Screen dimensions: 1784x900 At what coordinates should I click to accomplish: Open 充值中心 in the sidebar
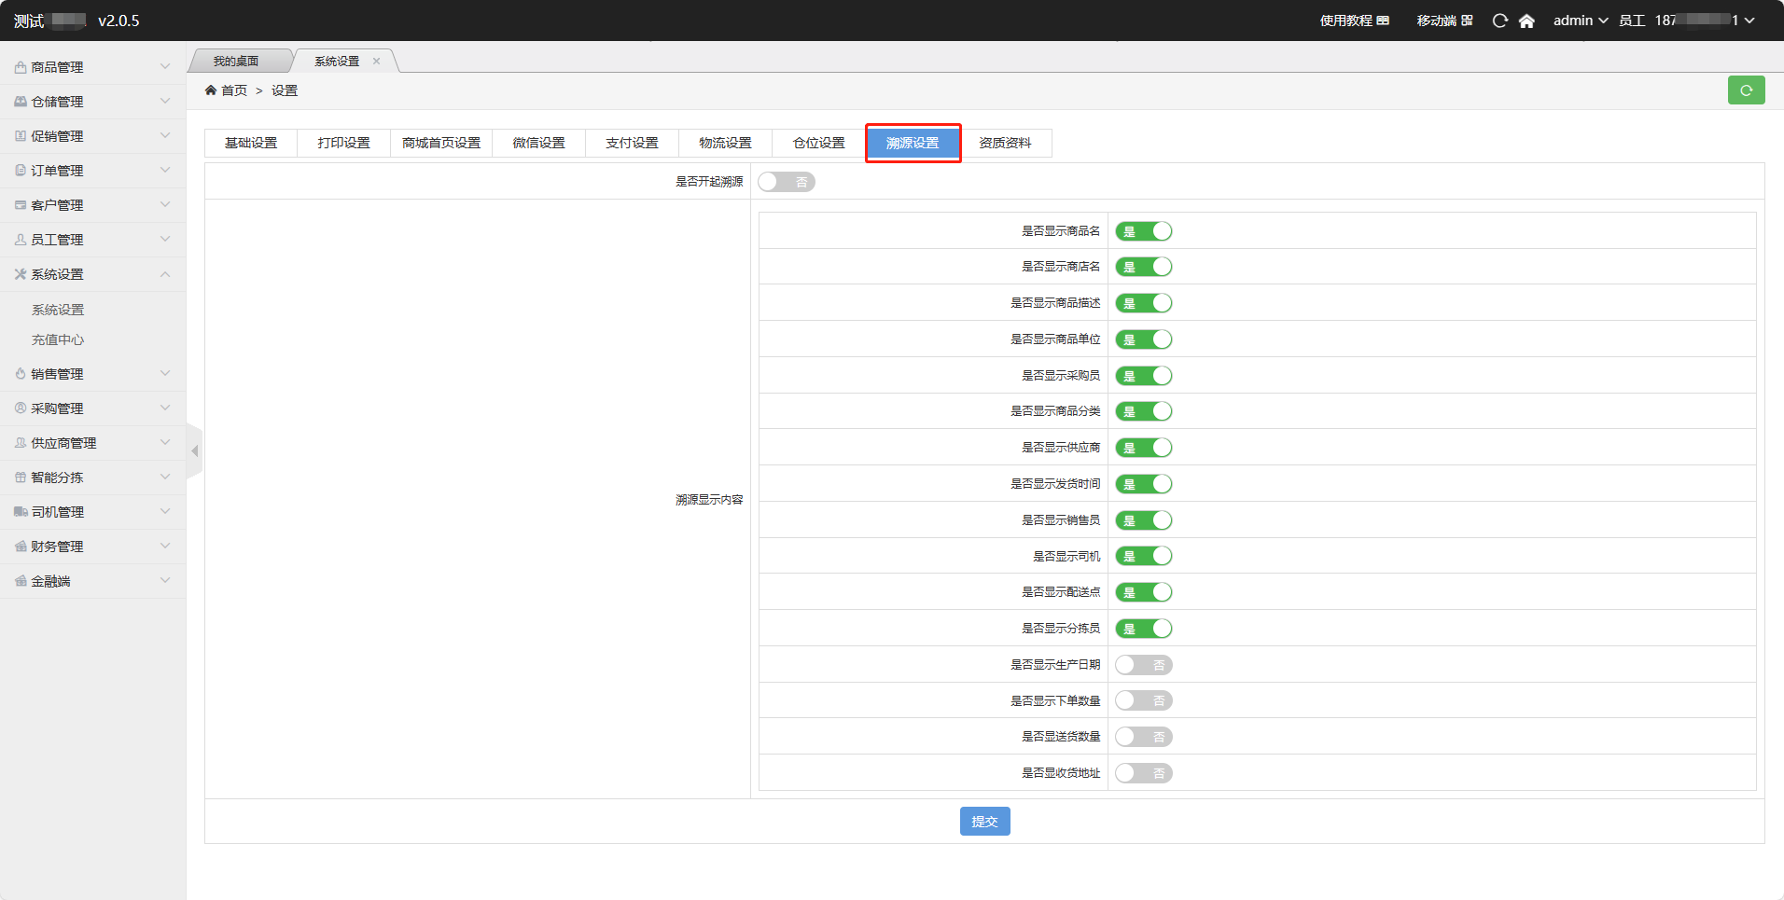point(58,339)
